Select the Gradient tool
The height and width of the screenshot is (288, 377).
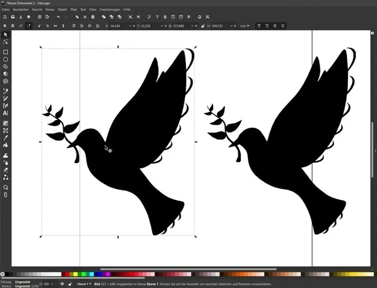[x=6, y=123]
